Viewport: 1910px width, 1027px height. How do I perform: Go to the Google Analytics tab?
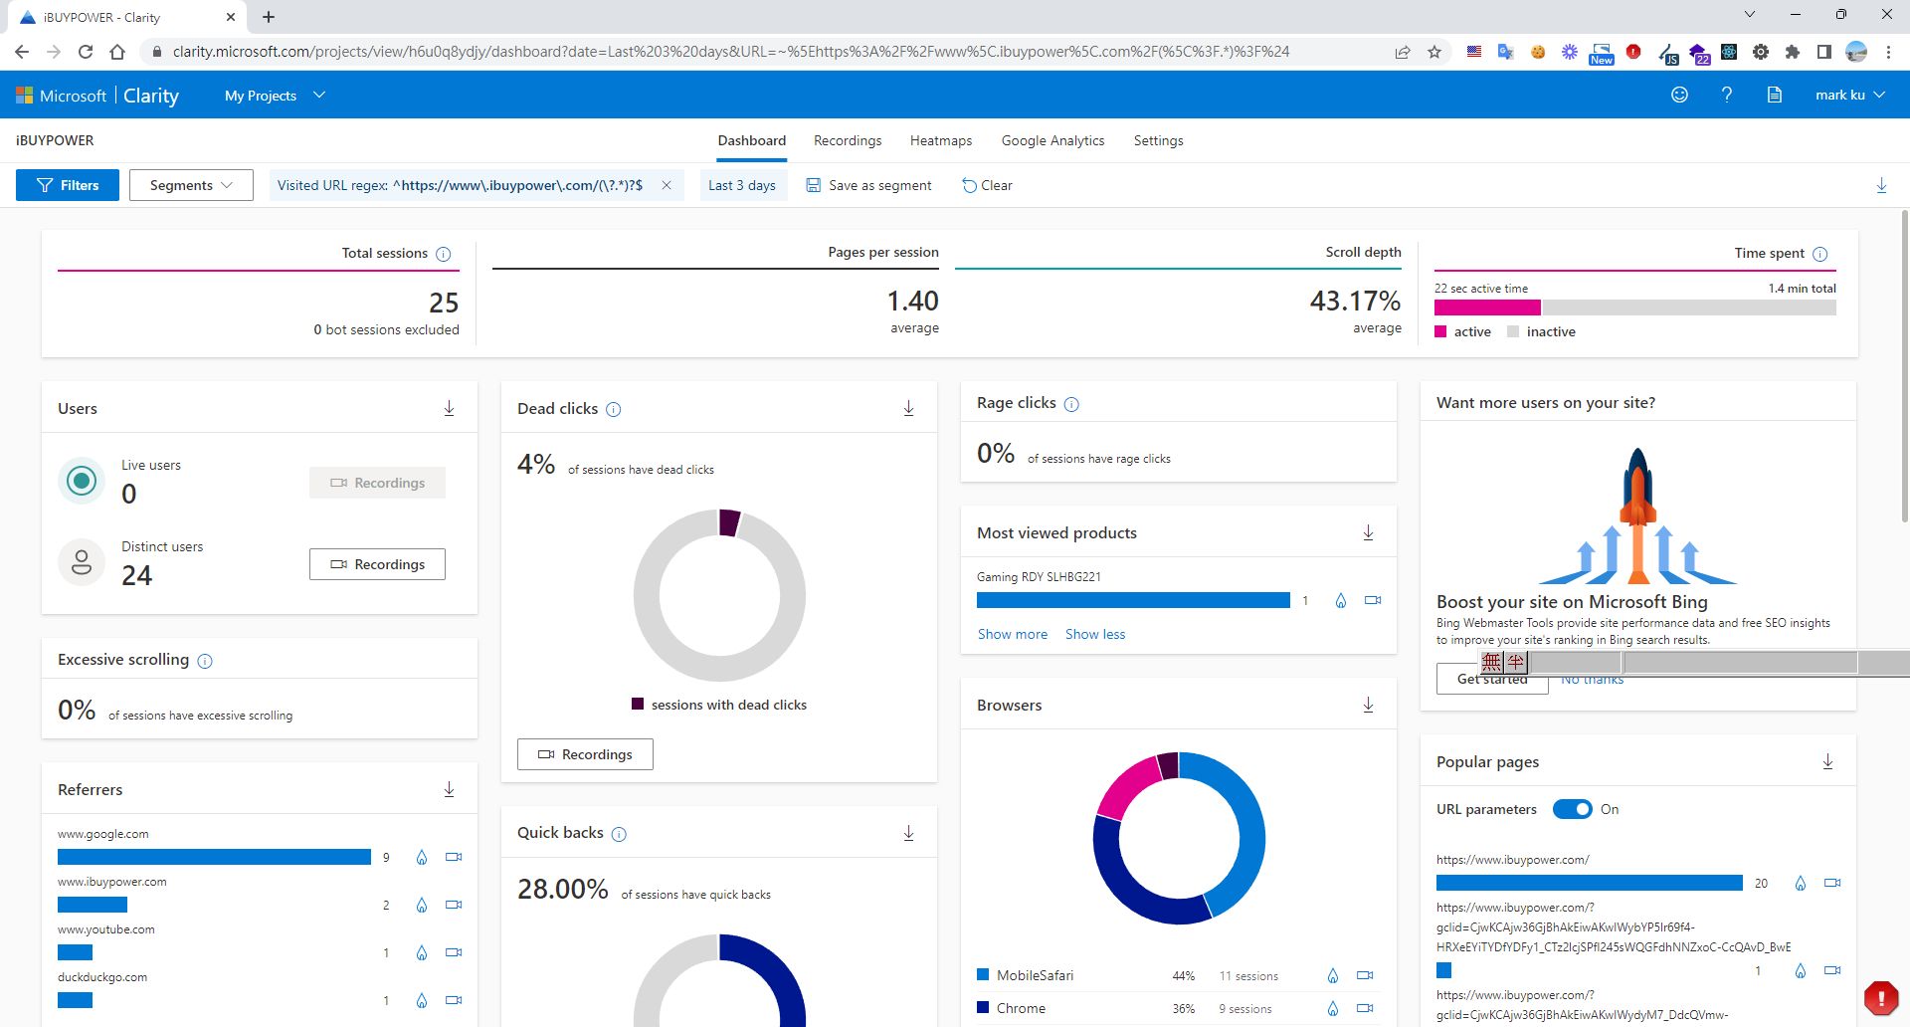tap(1052, 140)
